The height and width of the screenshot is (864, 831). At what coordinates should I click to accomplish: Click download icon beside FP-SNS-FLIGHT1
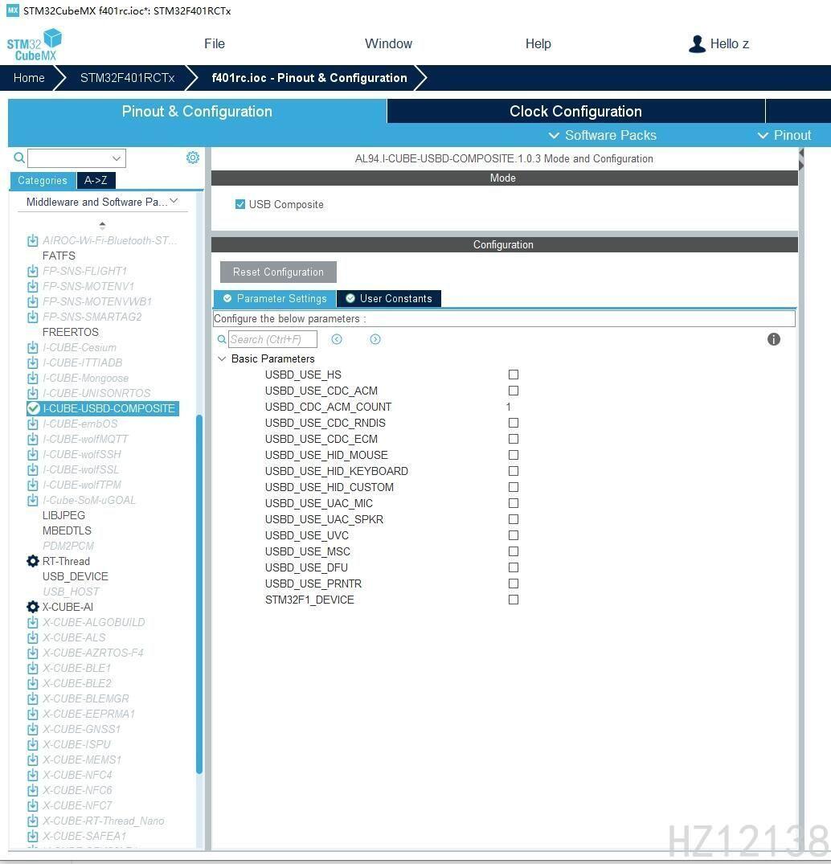(x=32, y=271)
